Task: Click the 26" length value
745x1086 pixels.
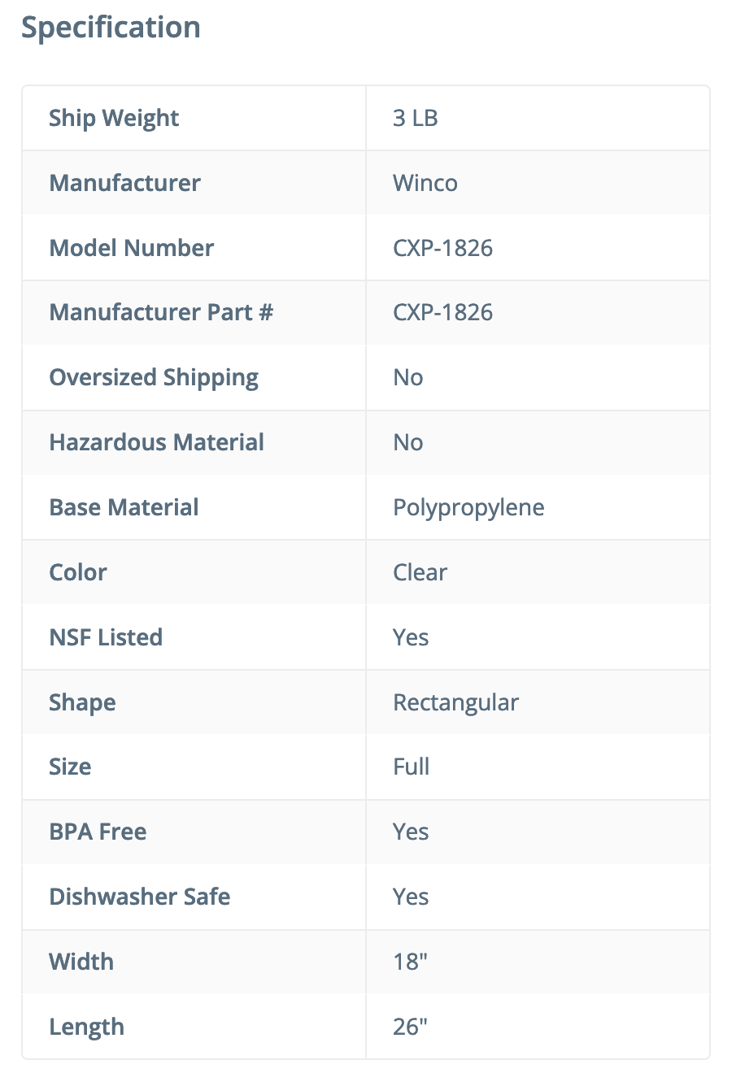Action: [x=410, y=1027]
